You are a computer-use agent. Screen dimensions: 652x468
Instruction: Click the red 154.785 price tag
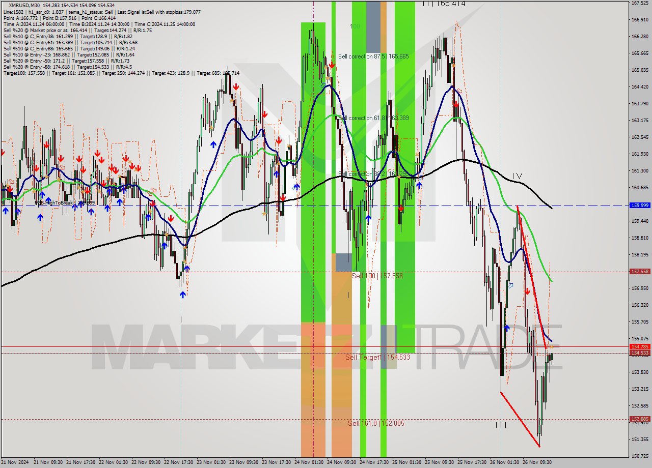[x=640, y=346]
